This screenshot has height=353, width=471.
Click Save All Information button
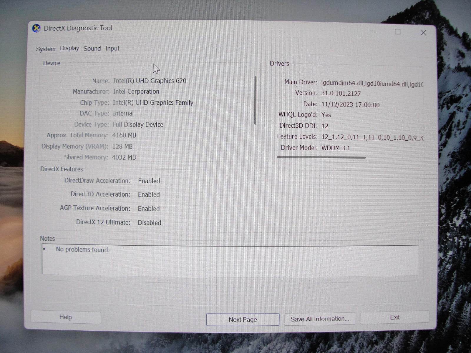[320, 319]
